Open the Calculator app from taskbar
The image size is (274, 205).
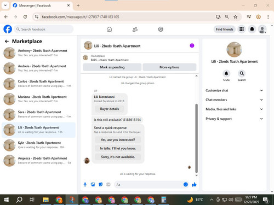[164, 200]
